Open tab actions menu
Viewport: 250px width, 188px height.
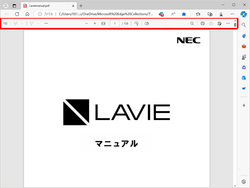click(x=14, y=6)
